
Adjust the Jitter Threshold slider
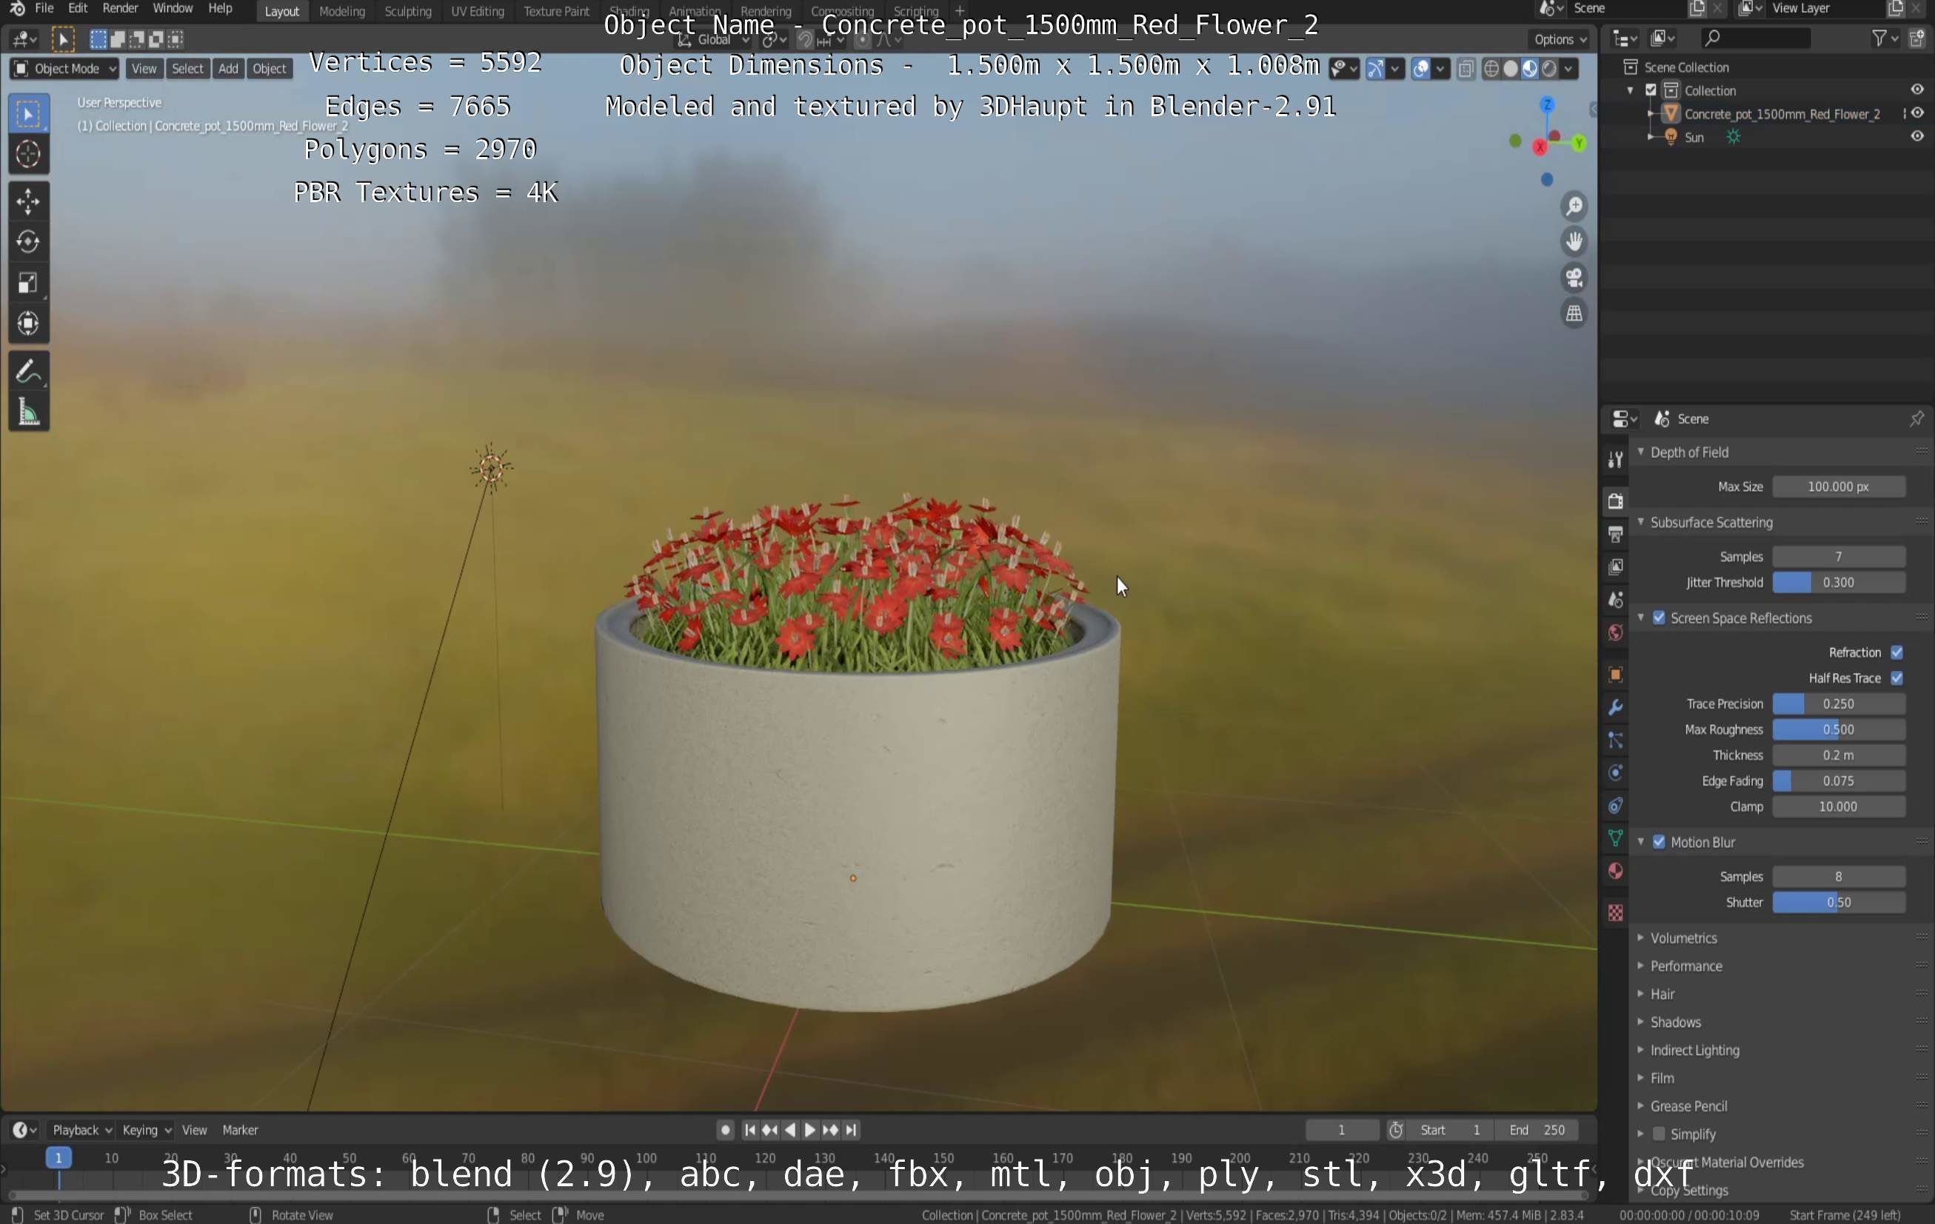1839,583
